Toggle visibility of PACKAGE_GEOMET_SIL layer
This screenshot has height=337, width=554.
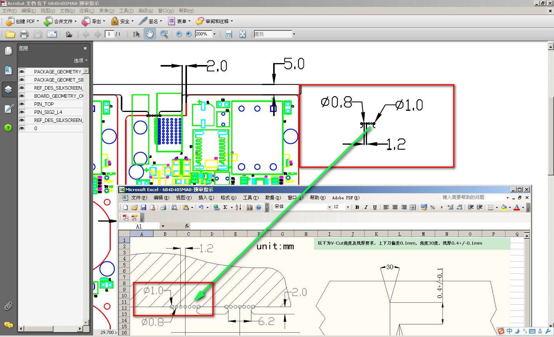tap(22, 80)
